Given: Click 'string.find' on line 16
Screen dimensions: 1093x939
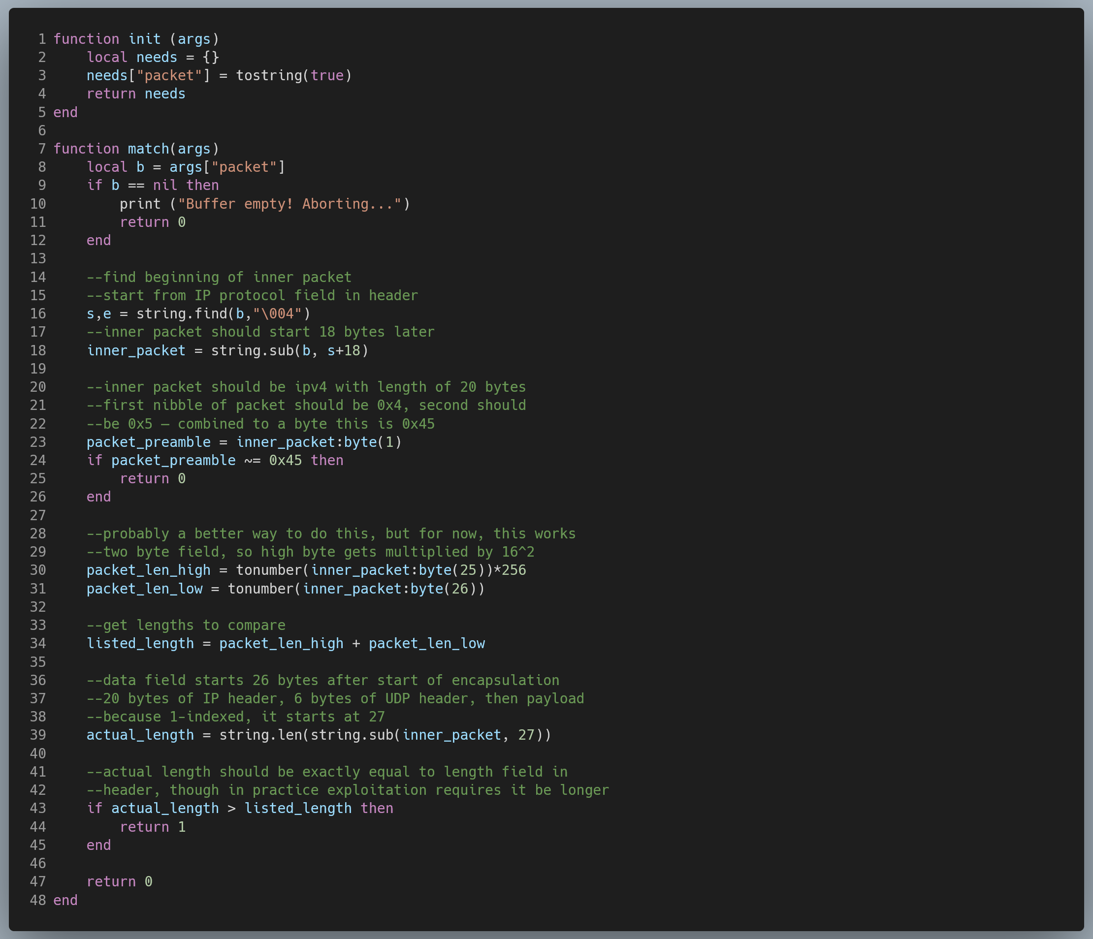Looking at the screenshot, I should (182, 313).
